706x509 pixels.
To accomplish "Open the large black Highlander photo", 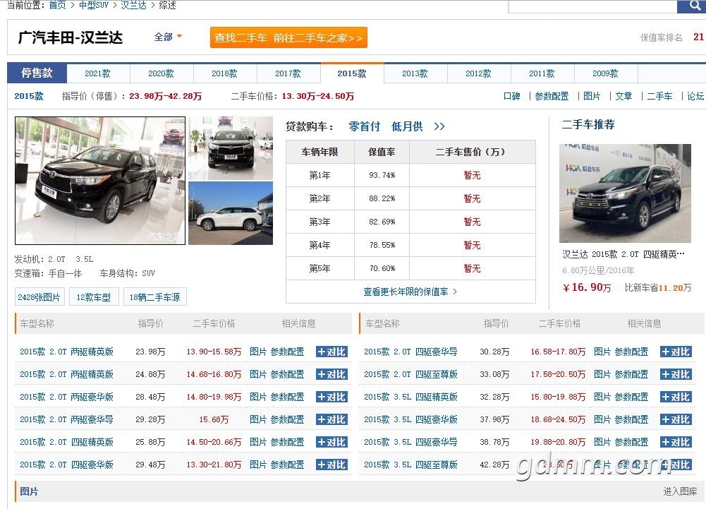I will pyautogui.click(x=100, y=181).
